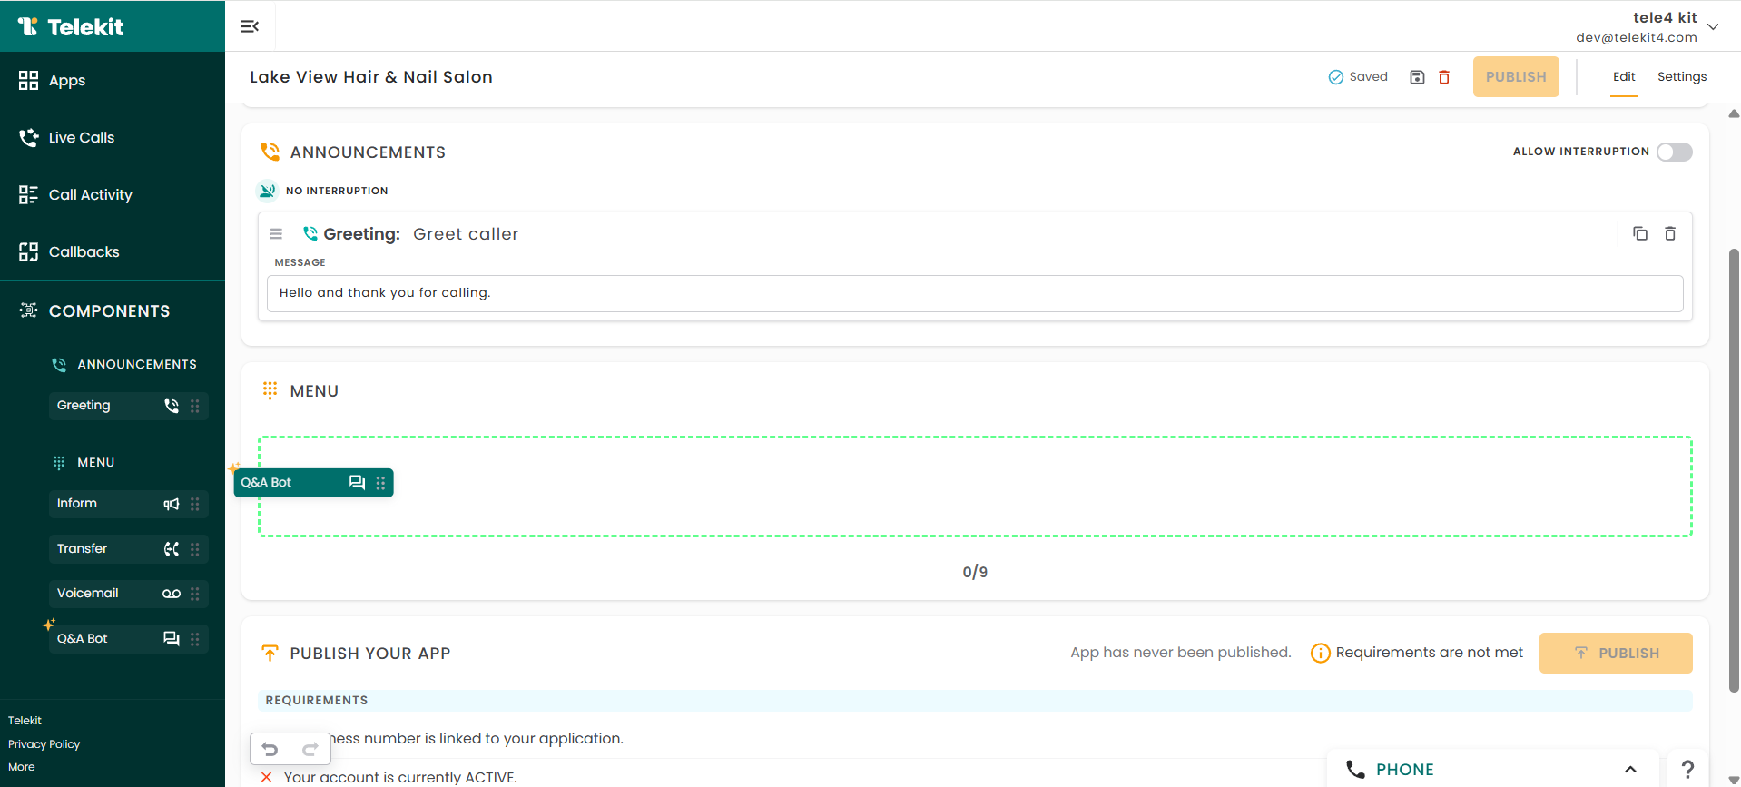Delete the app with red trash icon
1741x787 pixels.
pyautogui.click(x=1444, y=77)
